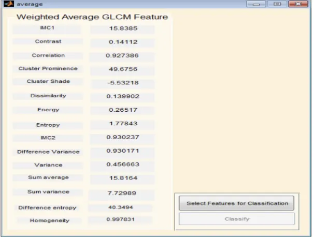This screenshot has width=314, height=237.
Task: Click the average window title text
Action: point(30,4)
